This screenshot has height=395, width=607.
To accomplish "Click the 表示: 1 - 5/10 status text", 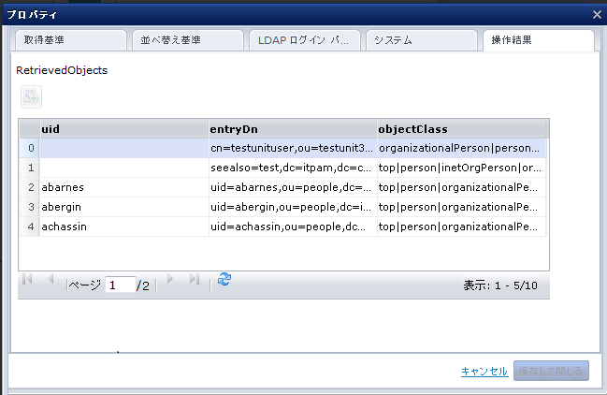I will click(x=500, y=285).
